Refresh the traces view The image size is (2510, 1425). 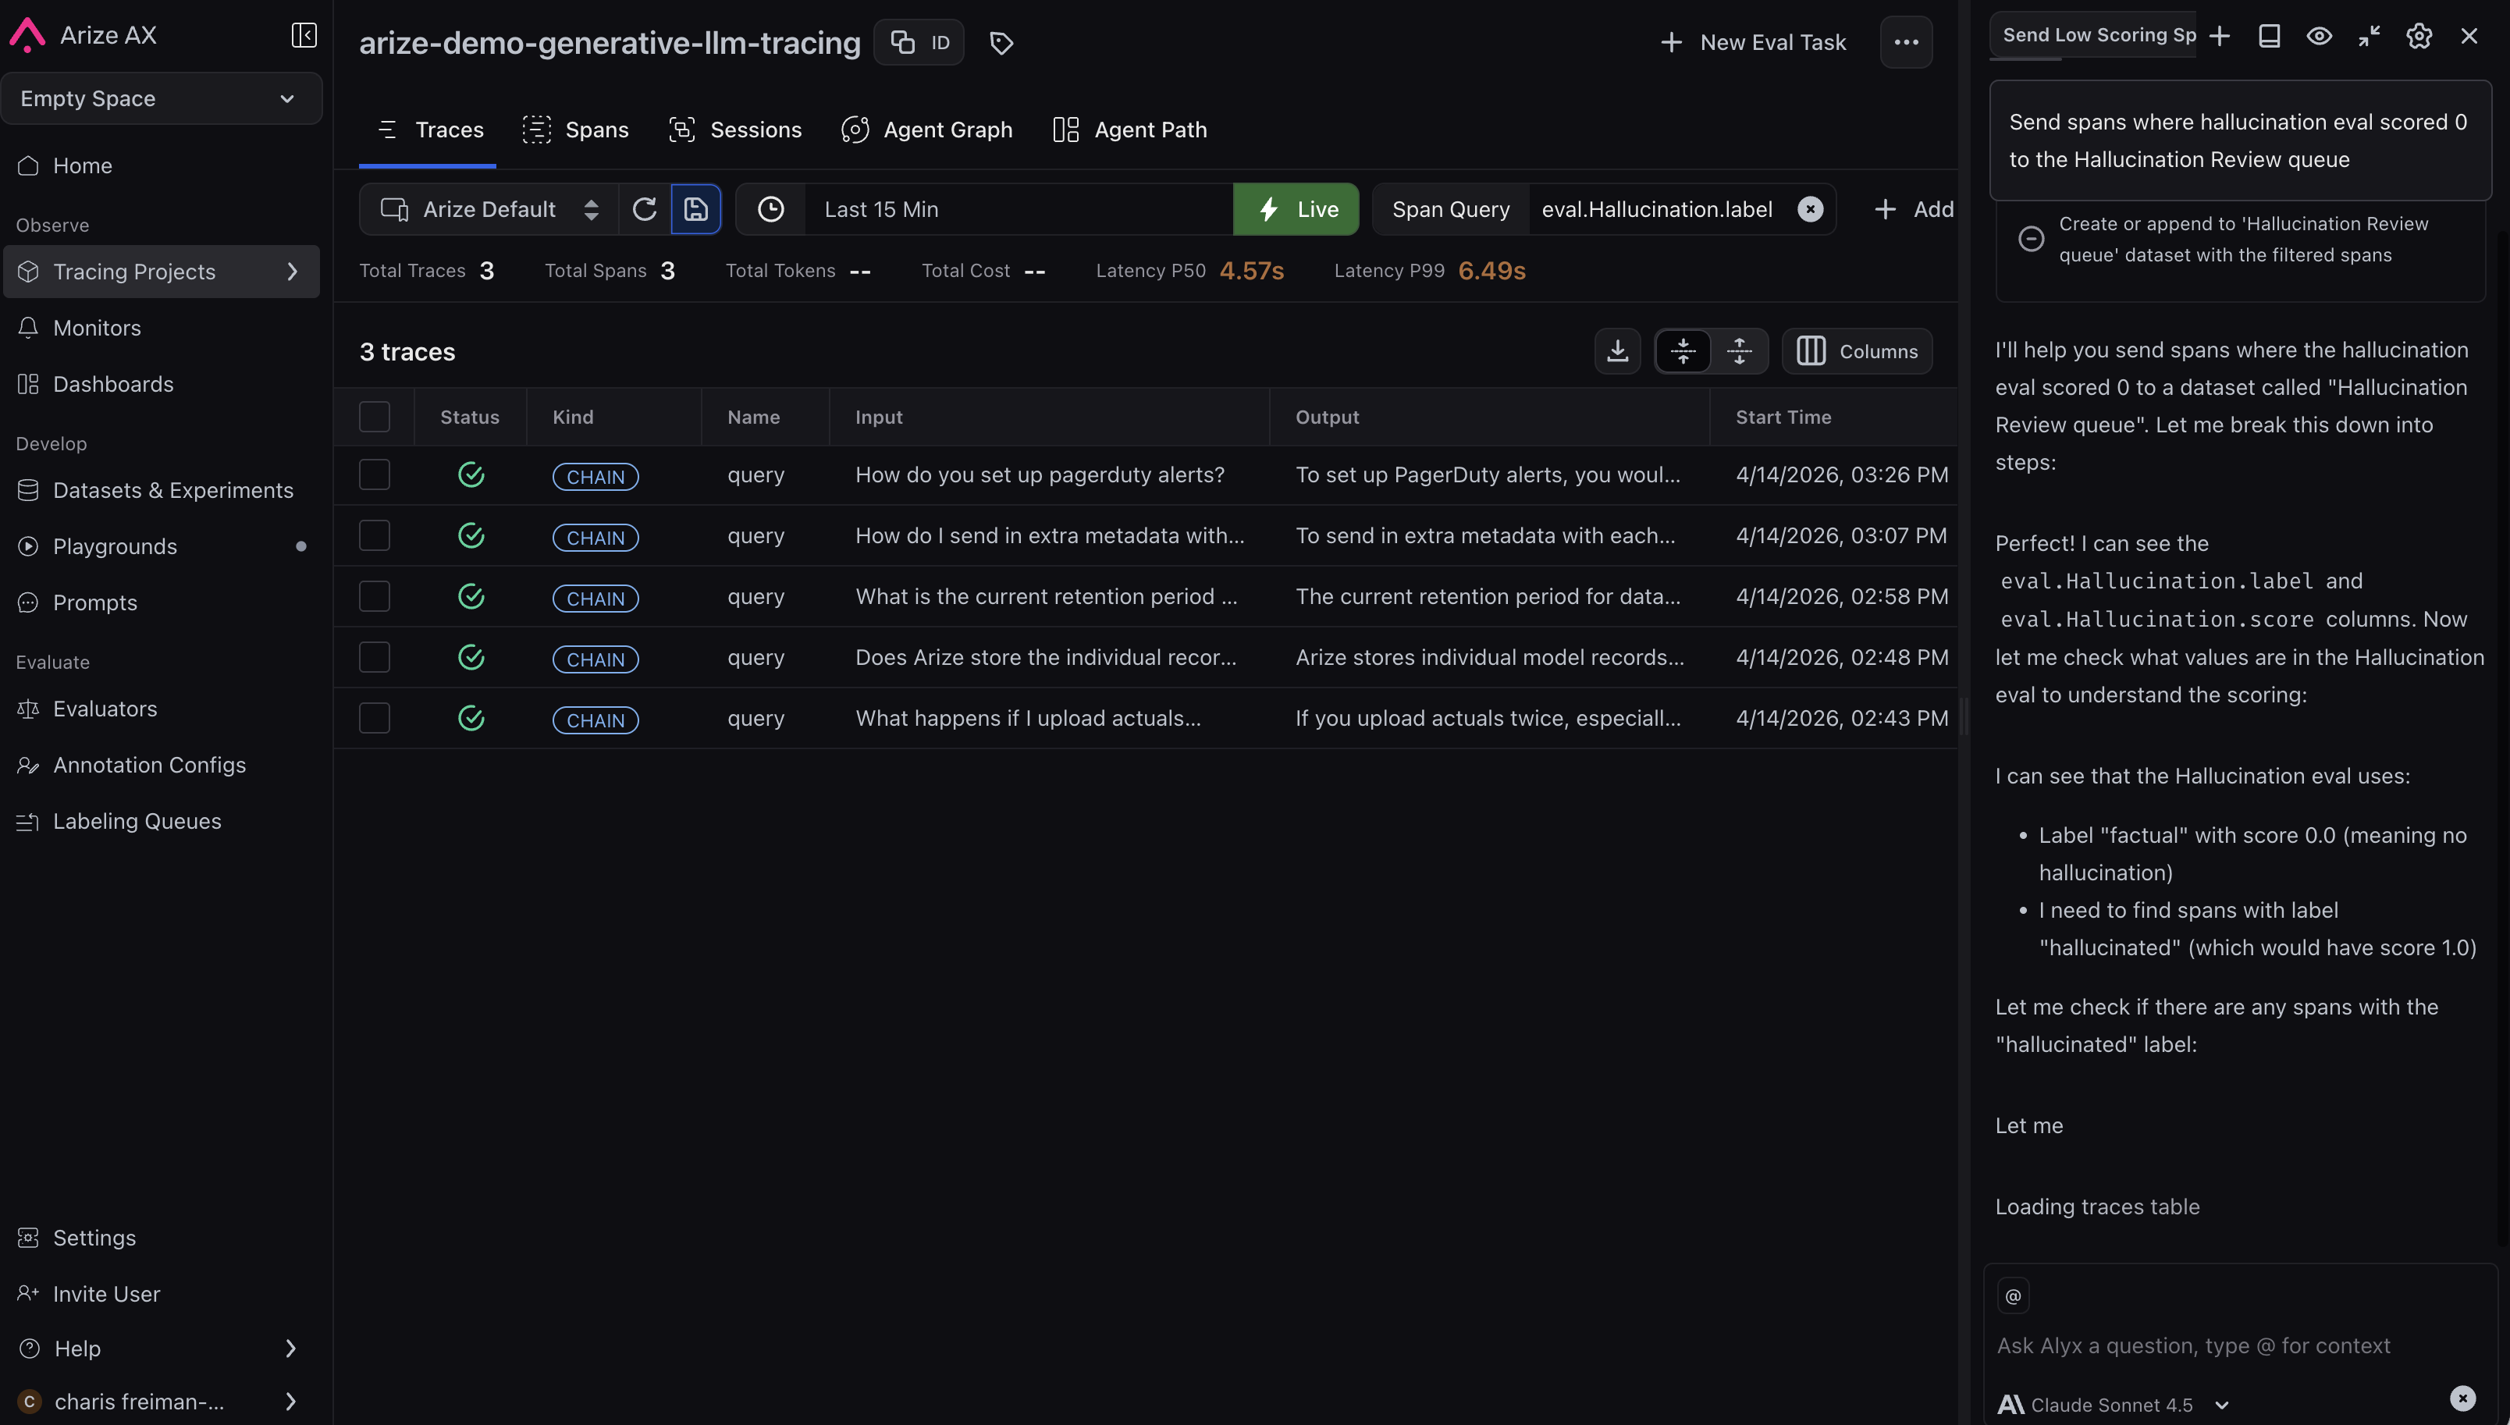coord(644,209)
